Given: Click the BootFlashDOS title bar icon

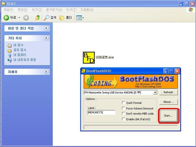Looking at the screenshot, I should [83, 71].
